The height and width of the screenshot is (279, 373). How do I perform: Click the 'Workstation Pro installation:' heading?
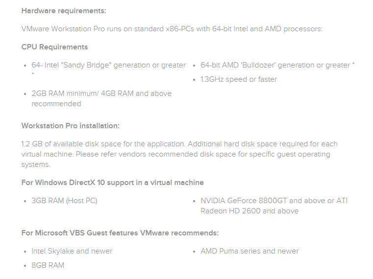(x=71, y=126)
